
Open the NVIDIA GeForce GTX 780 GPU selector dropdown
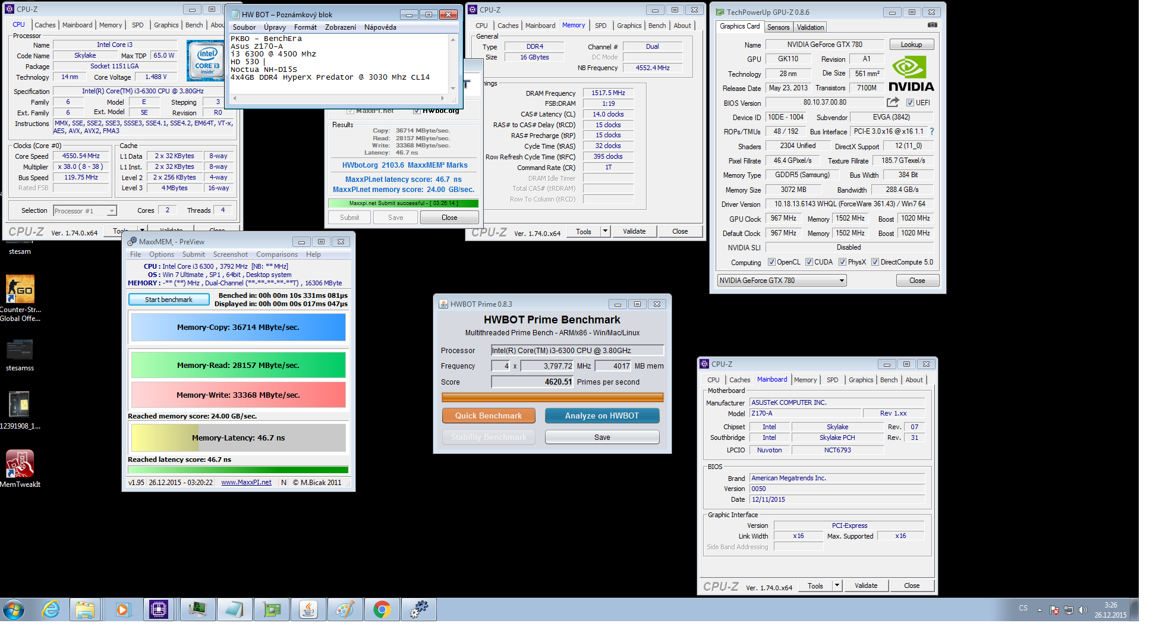pos(782,281)
